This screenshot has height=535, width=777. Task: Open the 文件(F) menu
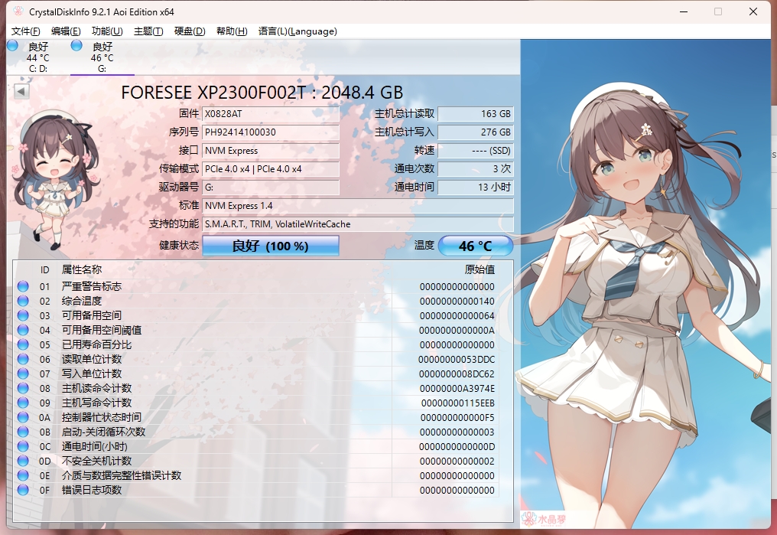click(26, 31)
